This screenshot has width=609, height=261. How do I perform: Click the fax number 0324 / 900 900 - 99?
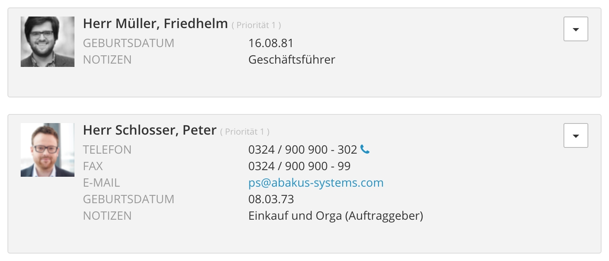299,166
